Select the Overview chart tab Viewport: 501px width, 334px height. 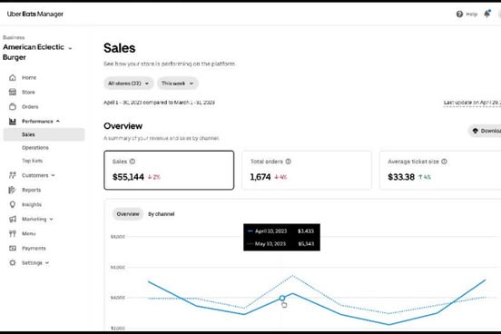tap(128, 214)
